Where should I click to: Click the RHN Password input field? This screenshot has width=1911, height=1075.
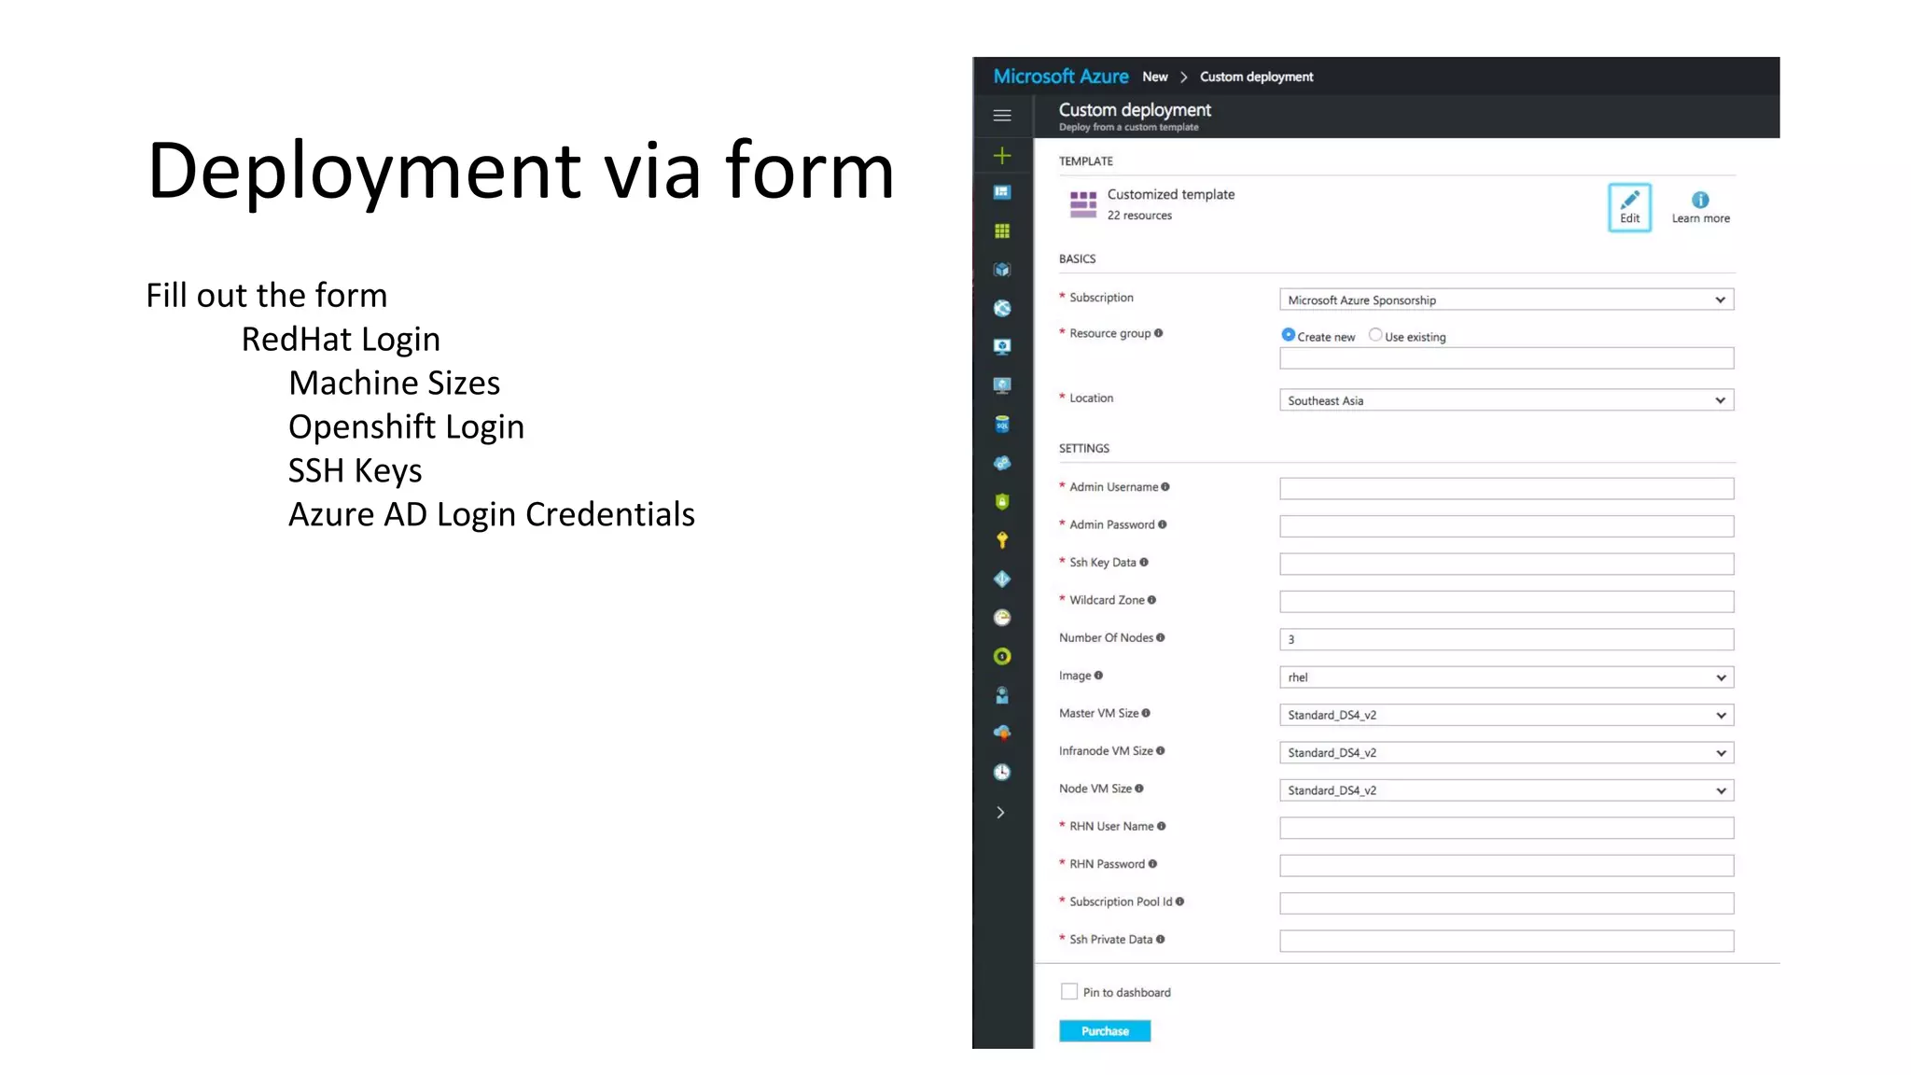[1506, 866]
